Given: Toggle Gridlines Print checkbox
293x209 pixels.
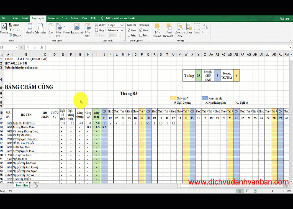Looking at the screenshot, I should click(129, 35).
